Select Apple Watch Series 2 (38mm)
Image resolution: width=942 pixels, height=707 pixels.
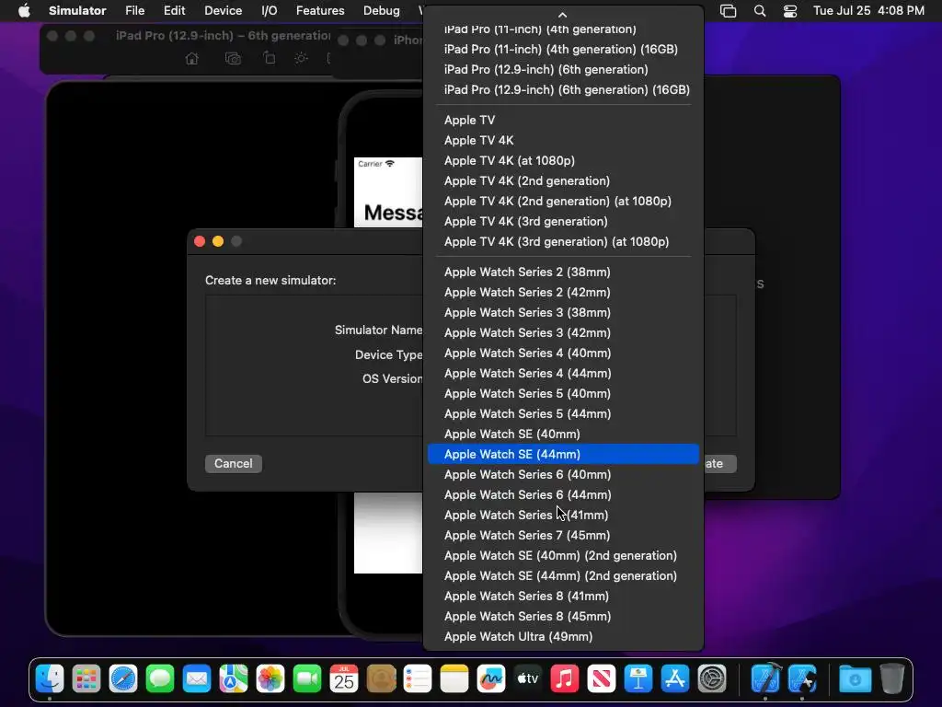[564, 272]
